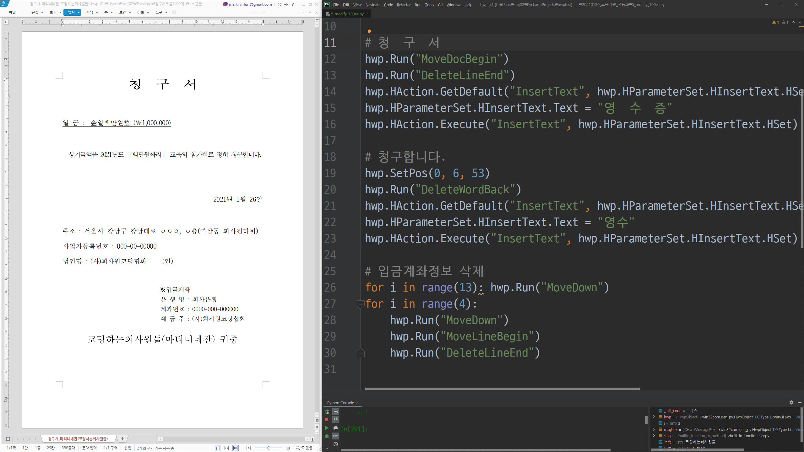Click the console printer icon
This screenshot has width=804, height=452.
pos(336,428)
